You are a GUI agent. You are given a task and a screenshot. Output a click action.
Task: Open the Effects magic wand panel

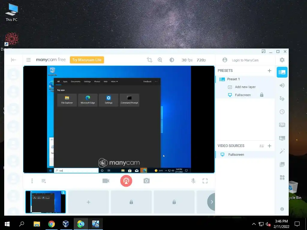tap(282, 151)
